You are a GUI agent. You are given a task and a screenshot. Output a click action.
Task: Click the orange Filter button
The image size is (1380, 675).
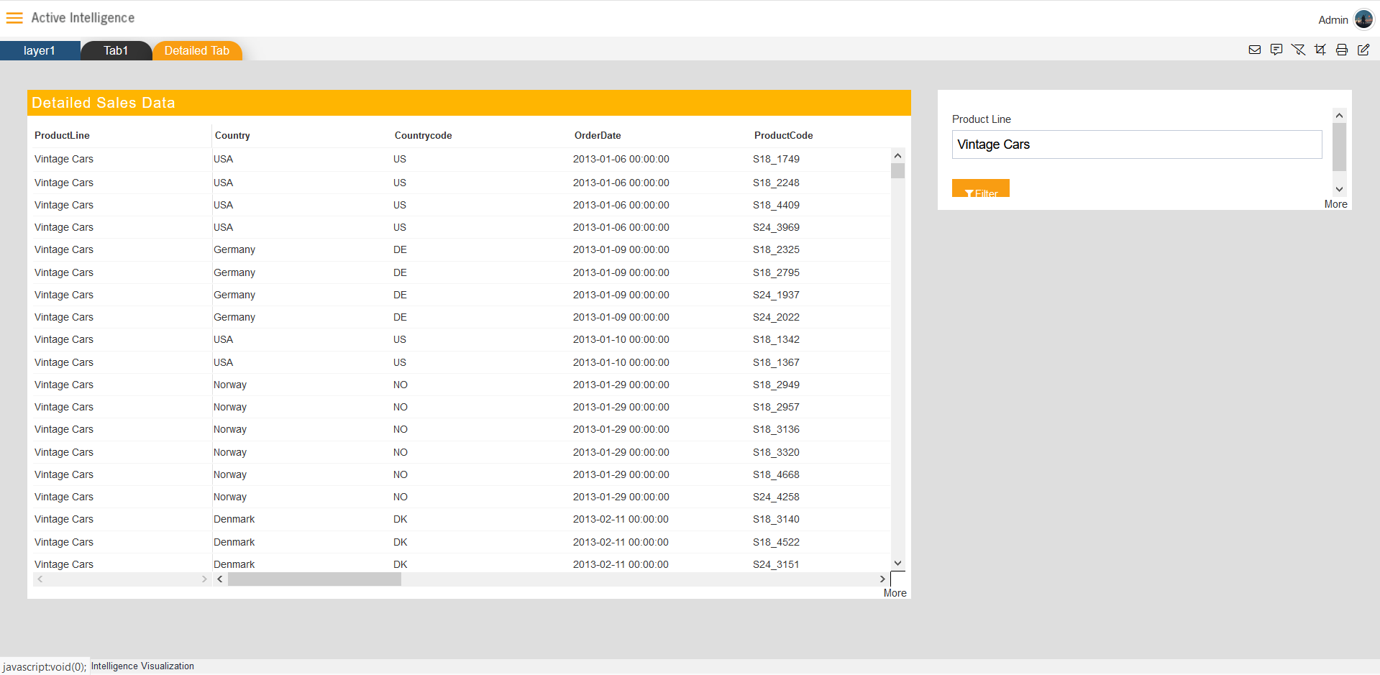click(981, 188)
